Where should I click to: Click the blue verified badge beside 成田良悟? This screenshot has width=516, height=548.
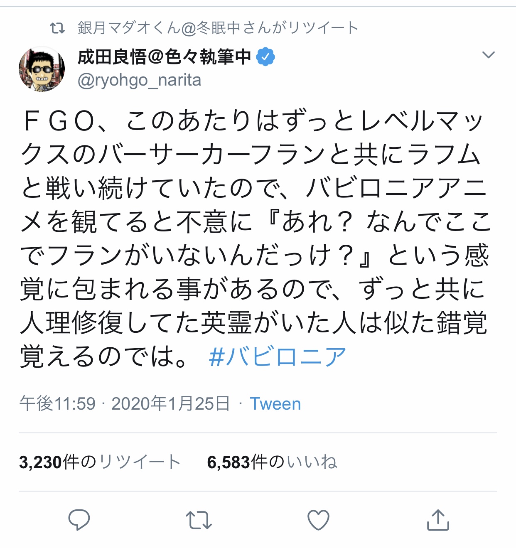click(266, 57)
